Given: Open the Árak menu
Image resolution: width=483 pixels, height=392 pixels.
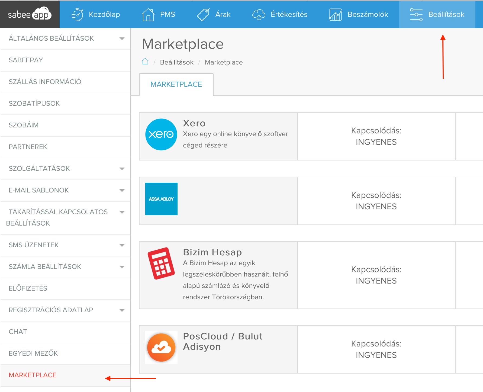Looking at the screenshot, I should pos(214,14).
